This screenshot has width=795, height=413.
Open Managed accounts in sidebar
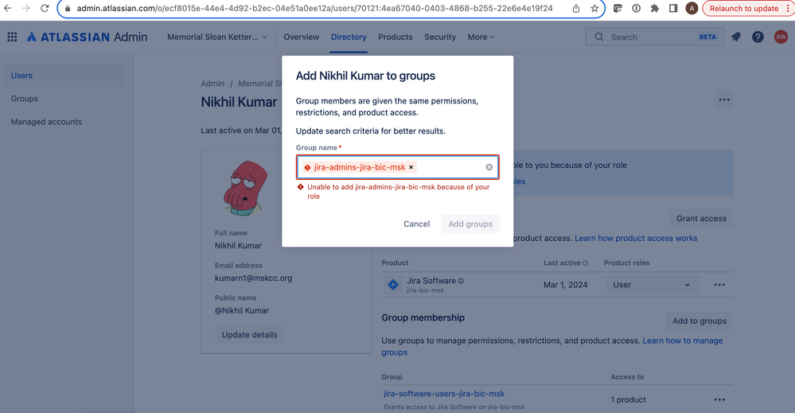(x=64, y=122)
